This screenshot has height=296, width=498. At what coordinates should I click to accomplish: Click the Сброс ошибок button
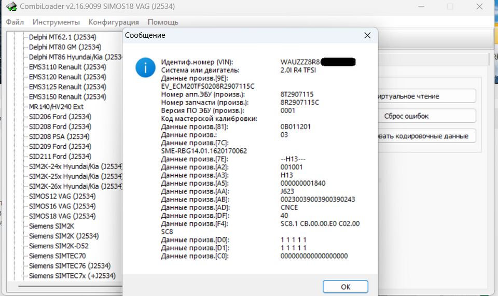[x=426, y=116]
